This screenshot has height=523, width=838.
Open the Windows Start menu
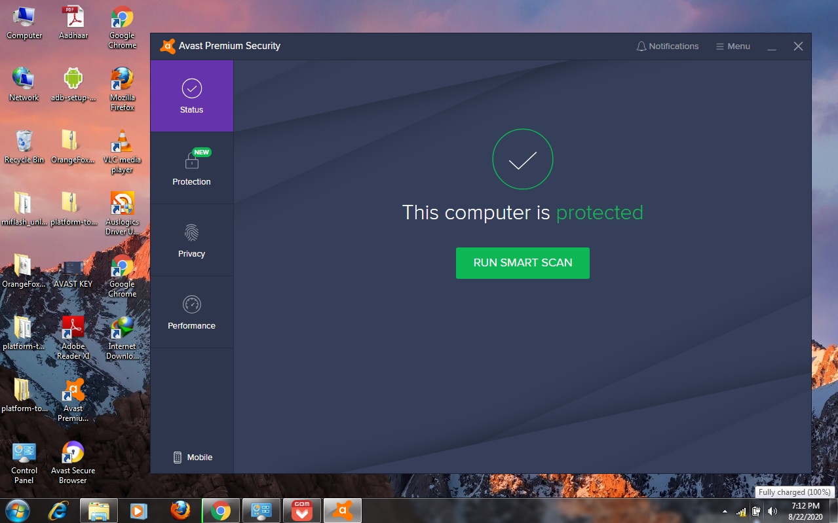[x=17, y=511]
